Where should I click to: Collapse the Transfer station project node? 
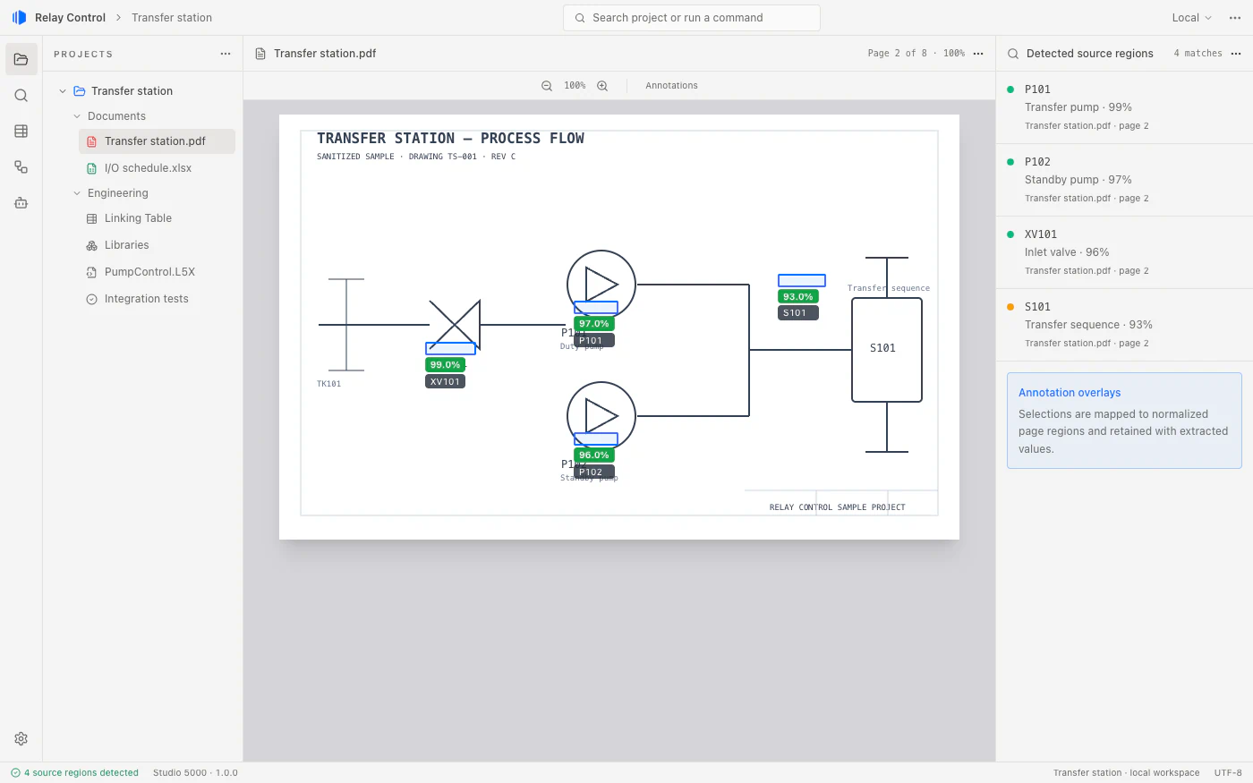coord(63,91)
